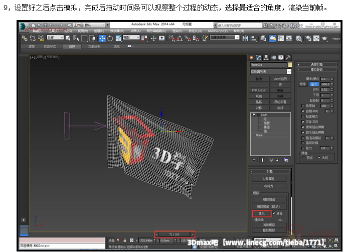Click the 模拟 simulate button

262,213
